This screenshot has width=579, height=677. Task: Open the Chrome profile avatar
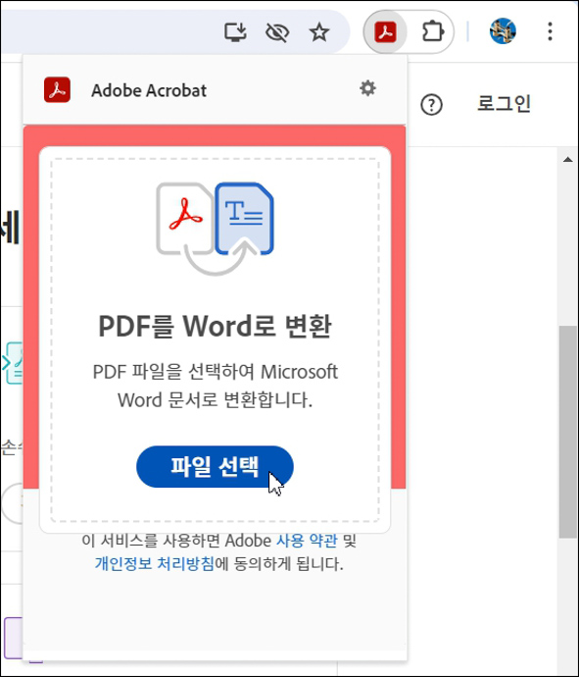[503, 31]
